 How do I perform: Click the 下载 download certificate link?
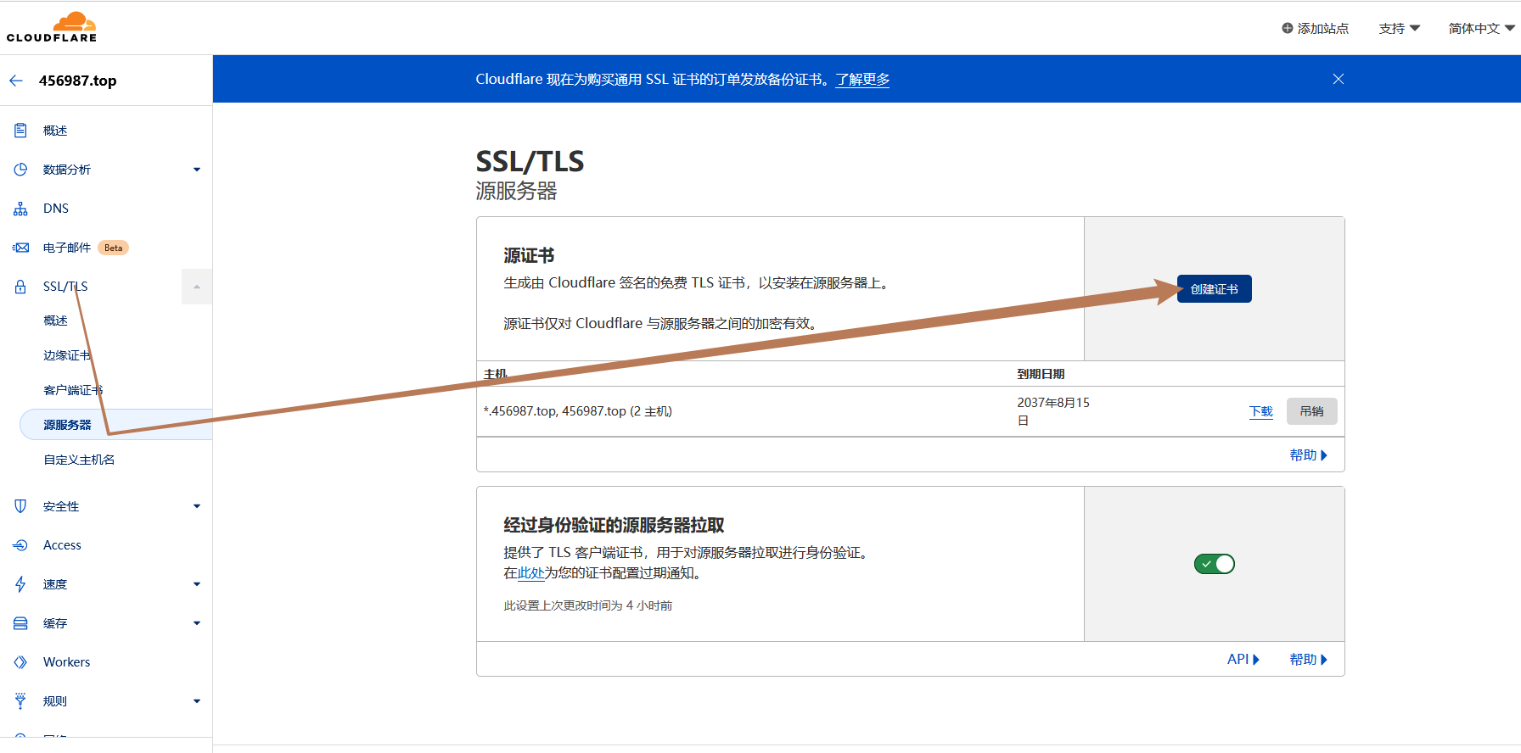pos(1260,411)
